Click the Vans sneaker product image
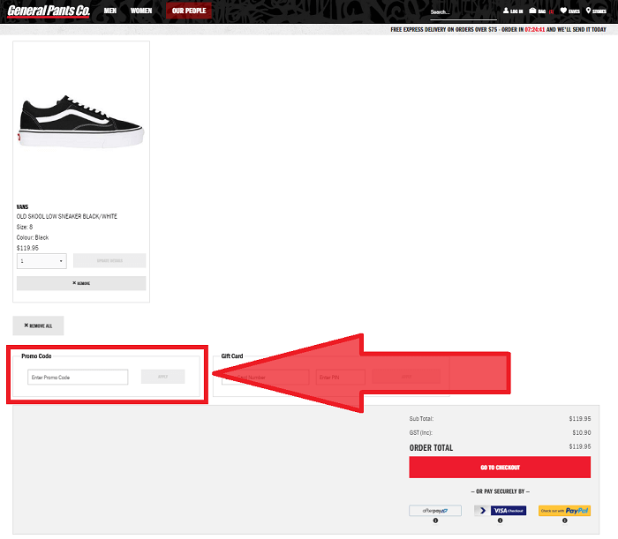Viewport: 618px width, 539px height. (81, 116)
